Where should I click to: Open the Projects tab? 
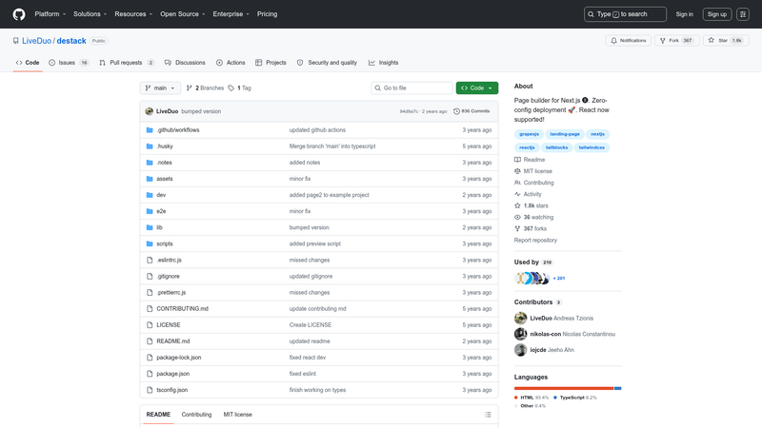271,63
